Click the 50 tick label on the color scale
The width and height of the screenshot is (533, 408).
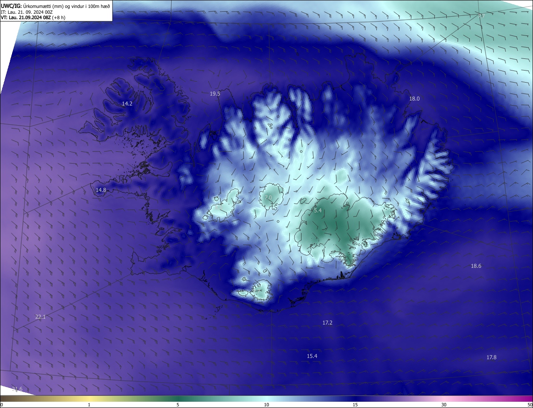(530, 405)
